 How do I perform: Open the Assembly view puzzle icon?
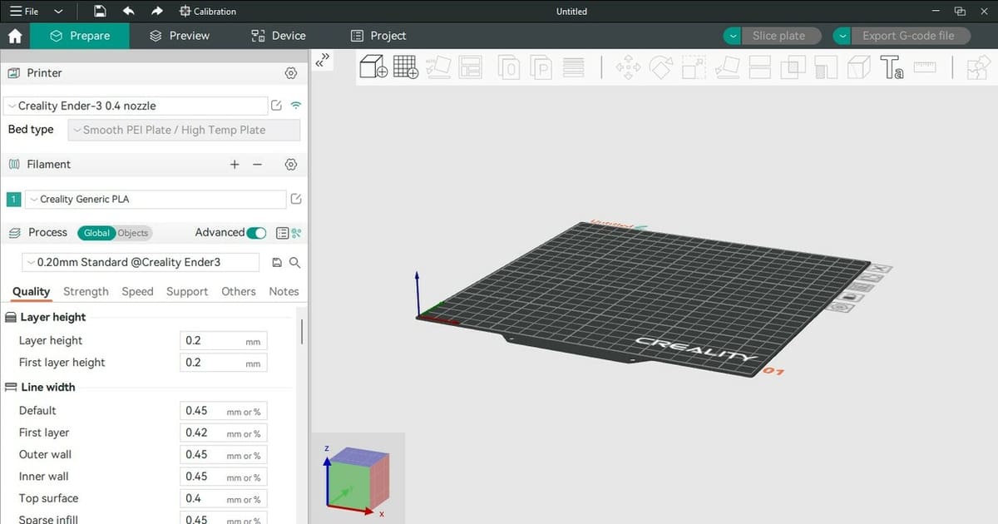(980, 67)
